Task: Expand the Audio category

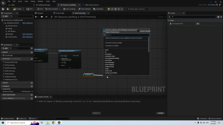Action: click(104, 69)
